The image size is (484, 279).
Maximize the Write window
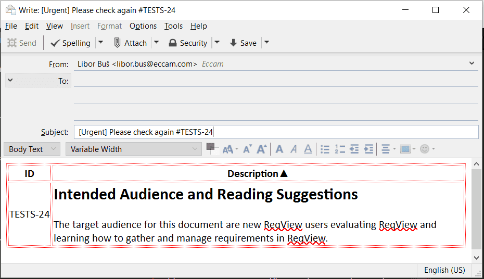point(436,10)
